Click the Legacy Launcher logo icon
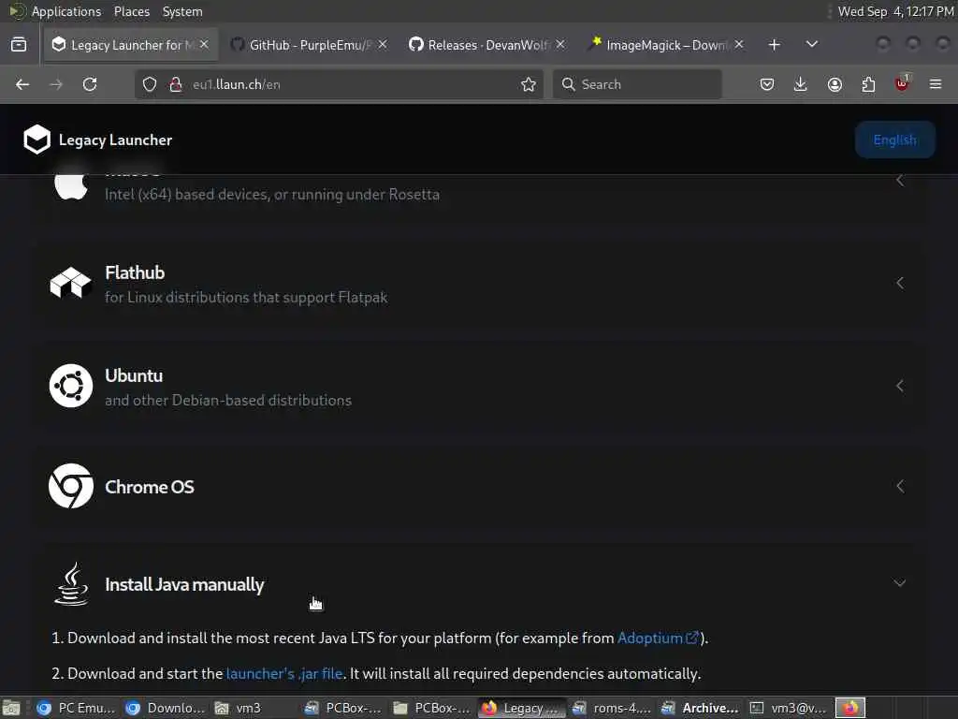958x719 pixels. point(36,139)
